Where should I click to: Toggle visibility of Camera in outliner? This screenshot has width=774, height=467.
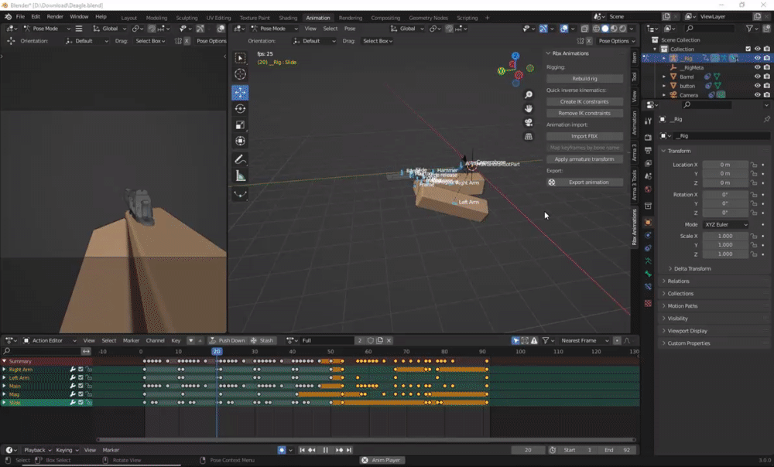click(x=757, y=95)
